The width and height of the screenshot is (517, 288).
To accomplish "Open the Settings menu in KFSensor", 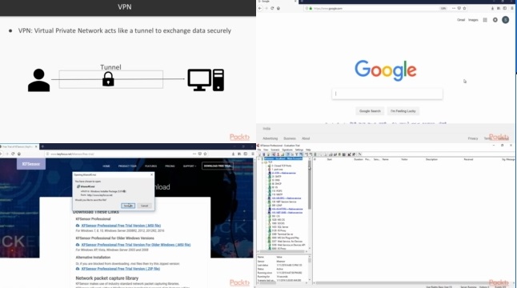I will click(x=299, y=150).
